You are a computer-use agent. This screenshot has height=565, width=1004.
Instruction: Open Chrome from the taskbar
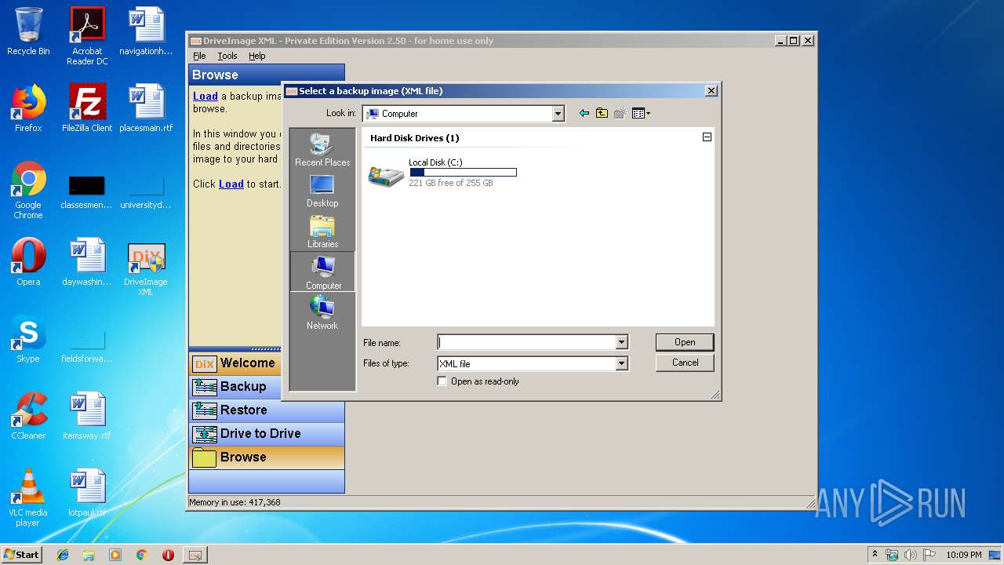pyautogui.click(x=141, y=555)
